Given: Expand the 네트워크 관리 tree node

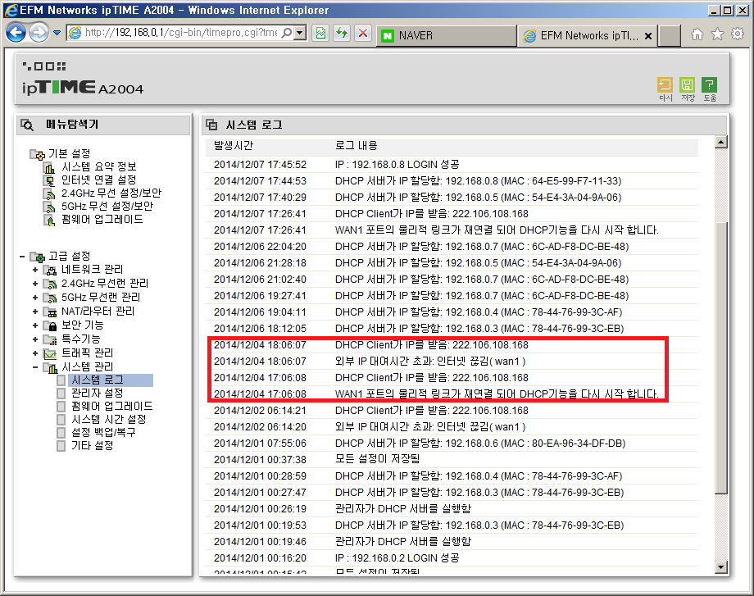Looking at the screenshot, I should pos(35,270).
